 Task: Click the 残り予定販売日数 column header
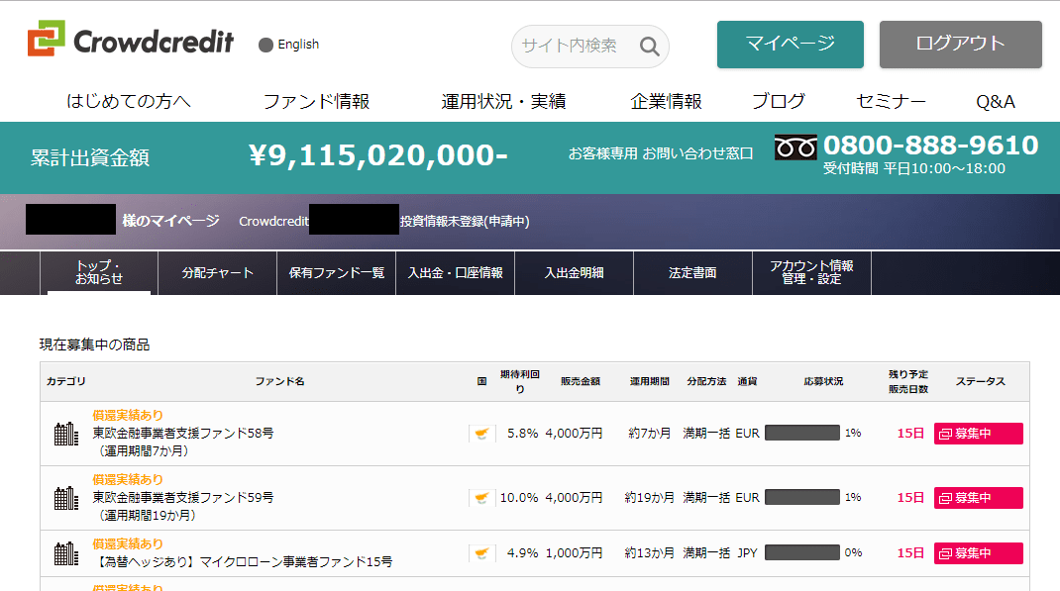click(907, 381)
